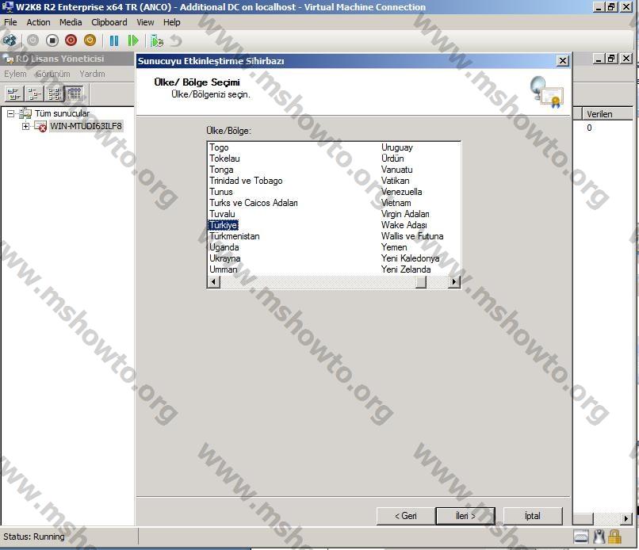639x550 pixels.
Task: Click the country list right scroll arrow
Action: pyautogui.click(x=454, y=281)
